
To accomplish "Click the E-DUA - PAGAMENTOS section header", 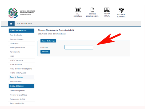I will point(21,30).
